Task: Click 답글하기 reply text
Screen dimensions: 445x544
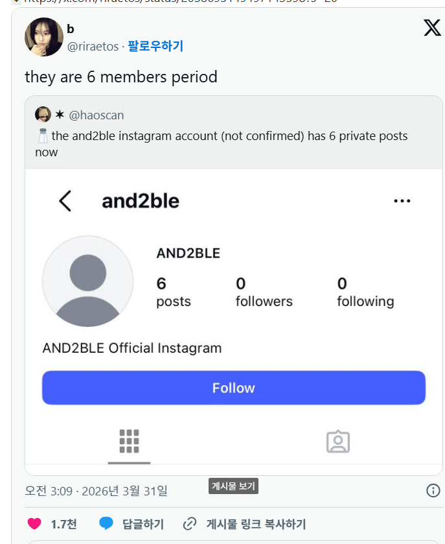Action: (143, 524)
